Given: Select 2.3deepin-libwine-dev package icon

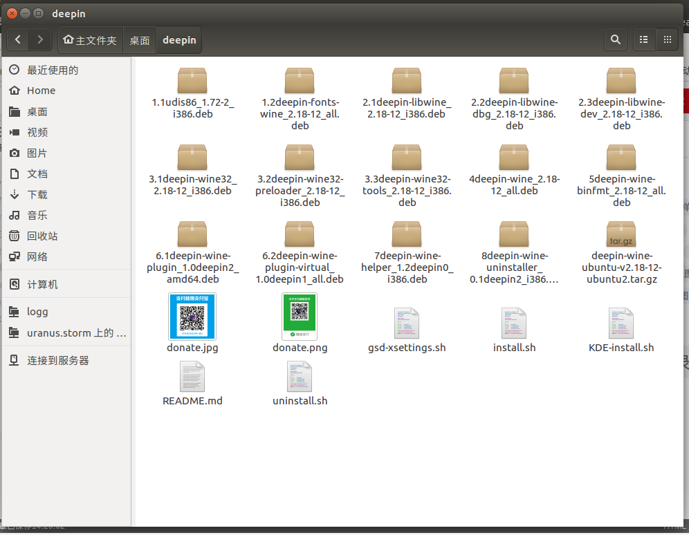Looking at the screenshot, I should 621,81.
